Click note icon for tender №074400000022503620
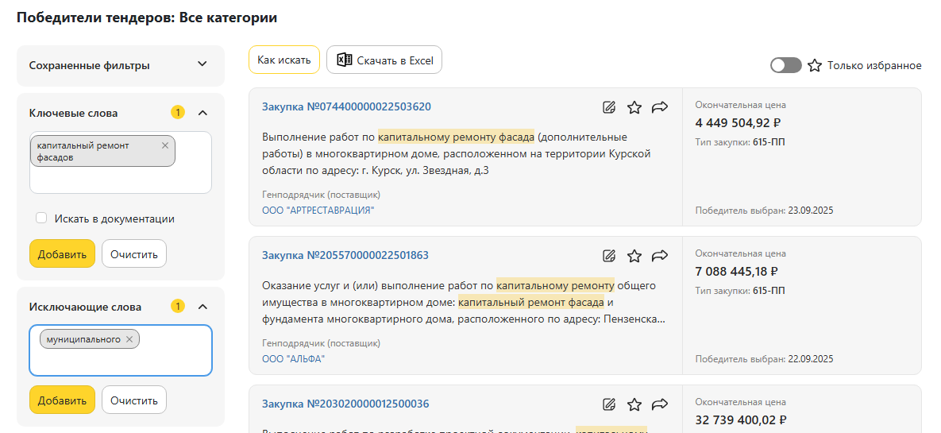 pos(609,107)
